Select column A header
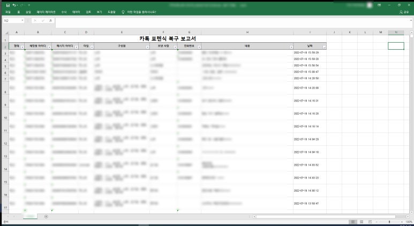 17,33
